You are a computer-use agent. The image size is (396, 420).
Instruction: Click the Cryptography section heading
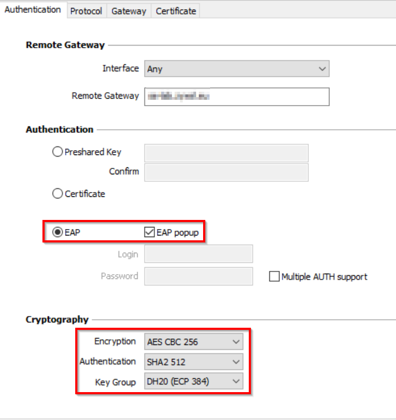tap(57, 320)
